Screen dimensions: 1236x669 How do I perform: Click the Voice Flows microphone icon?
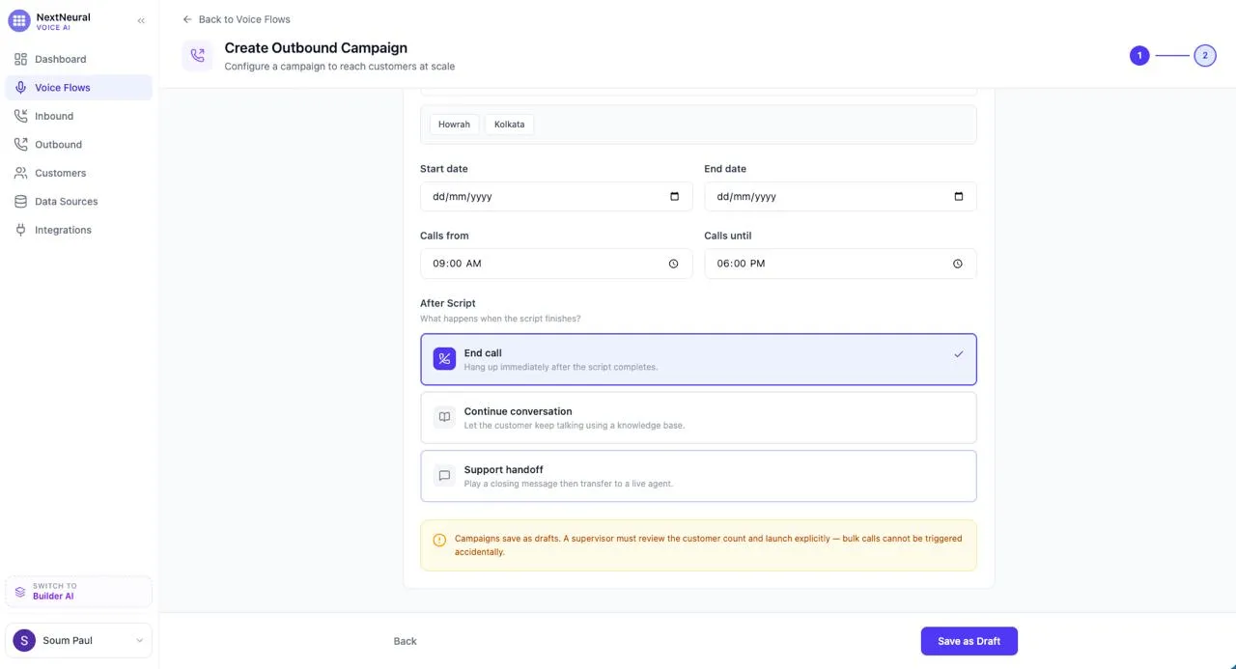(x=21, y=88)
